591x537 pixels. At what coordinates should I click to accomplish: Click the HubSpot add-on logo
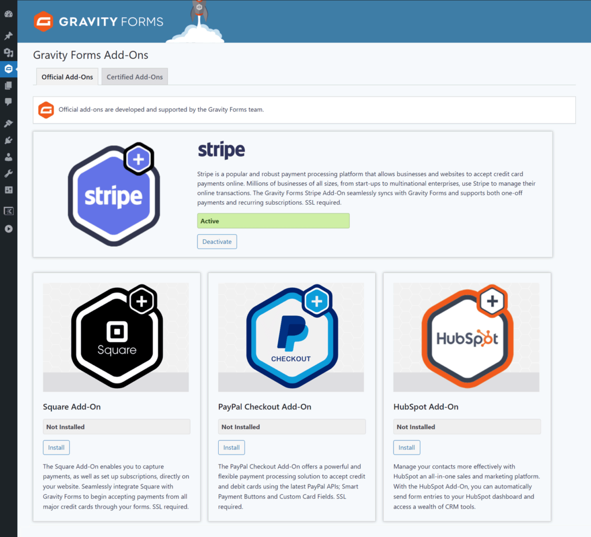(x=466, y=336)
